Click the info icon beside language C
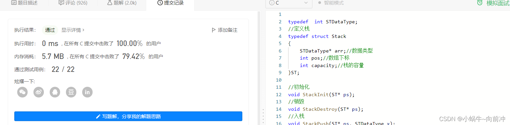 (x=272, y=3)
